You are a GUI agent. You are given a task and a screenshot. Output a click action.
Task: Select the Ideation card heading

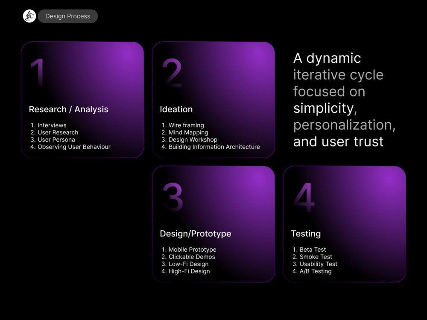[x=176, y=109]
